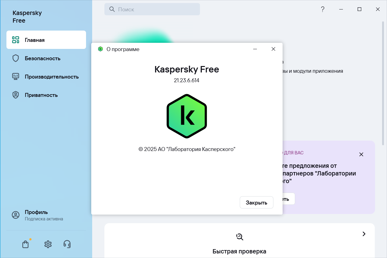Maximize the Kaspersky main window
Image resolution: width=387 pixels, height=258 pixels.
[x=359, y=9]
